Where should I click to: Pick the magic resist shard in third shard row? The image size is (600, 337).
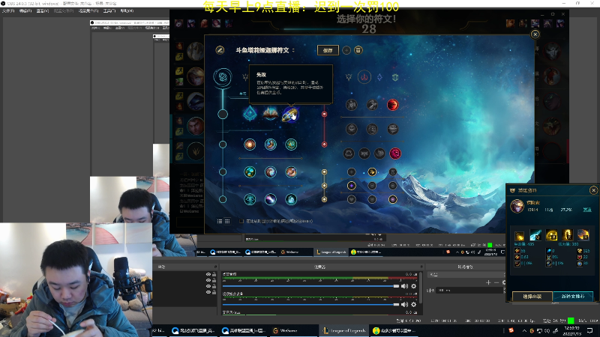[x=392, y=199]
